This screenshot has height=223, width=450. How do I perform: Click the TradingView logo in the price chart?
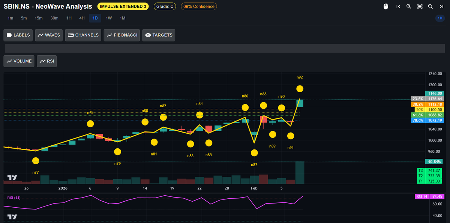point(12,177)
